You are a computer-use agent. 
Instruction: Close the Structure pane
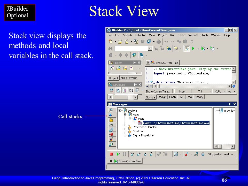tap(140, 85)
